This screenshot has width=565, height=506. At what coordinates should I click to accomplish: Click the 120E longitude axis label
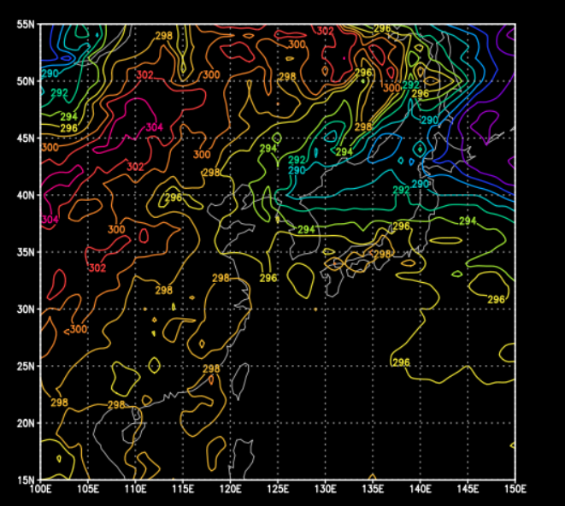click(230, 490)
